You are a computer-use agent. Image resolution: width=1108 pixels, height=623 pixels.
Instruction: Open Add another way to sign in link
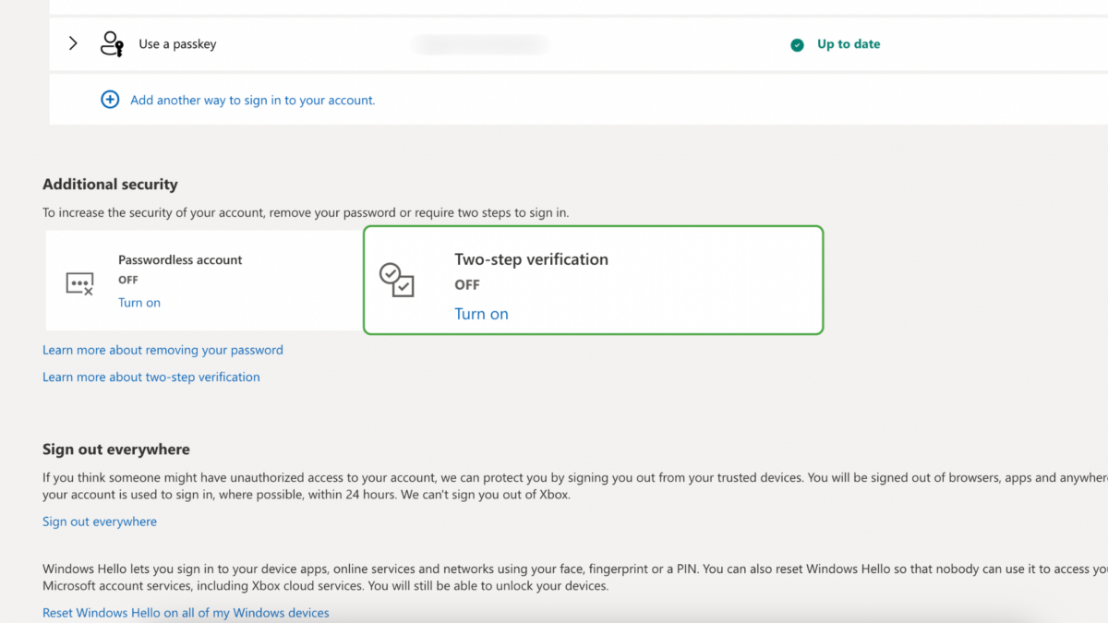[x=253, y=100]
